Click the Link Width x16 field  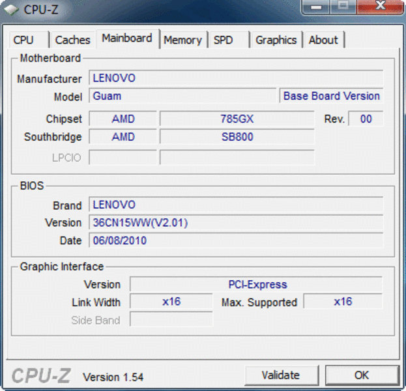[171, 302]
